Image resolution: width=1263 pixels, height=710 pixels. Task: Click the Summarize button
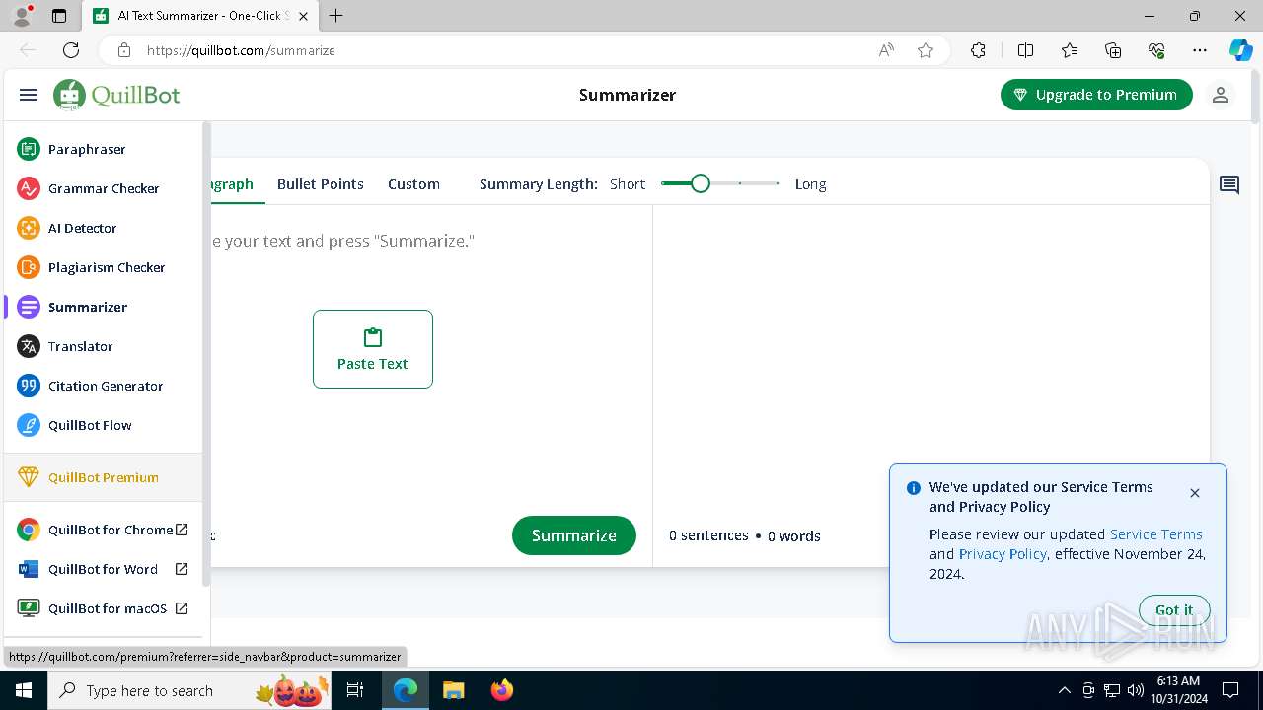click(x=574, y=535)
